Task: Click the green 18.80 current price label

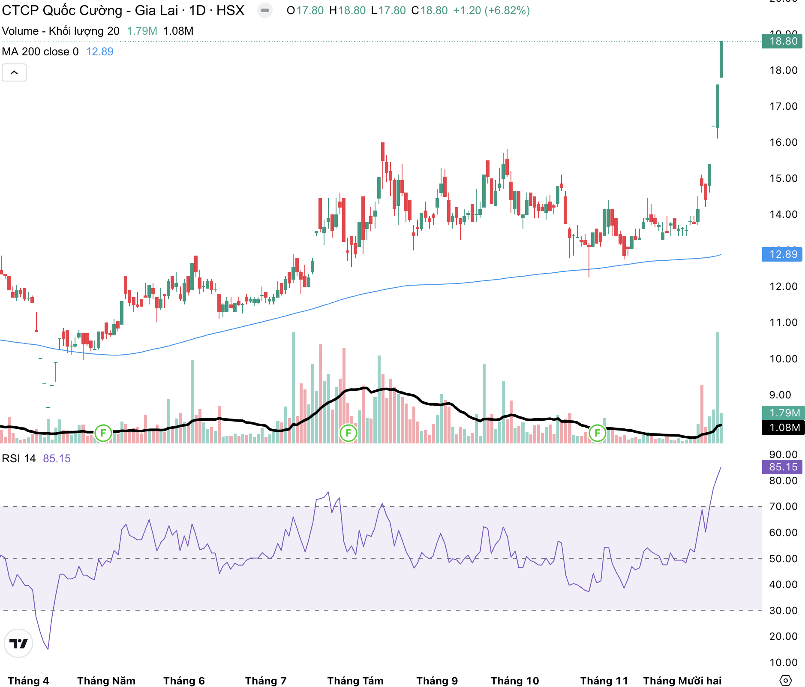Action: (782, 41)
